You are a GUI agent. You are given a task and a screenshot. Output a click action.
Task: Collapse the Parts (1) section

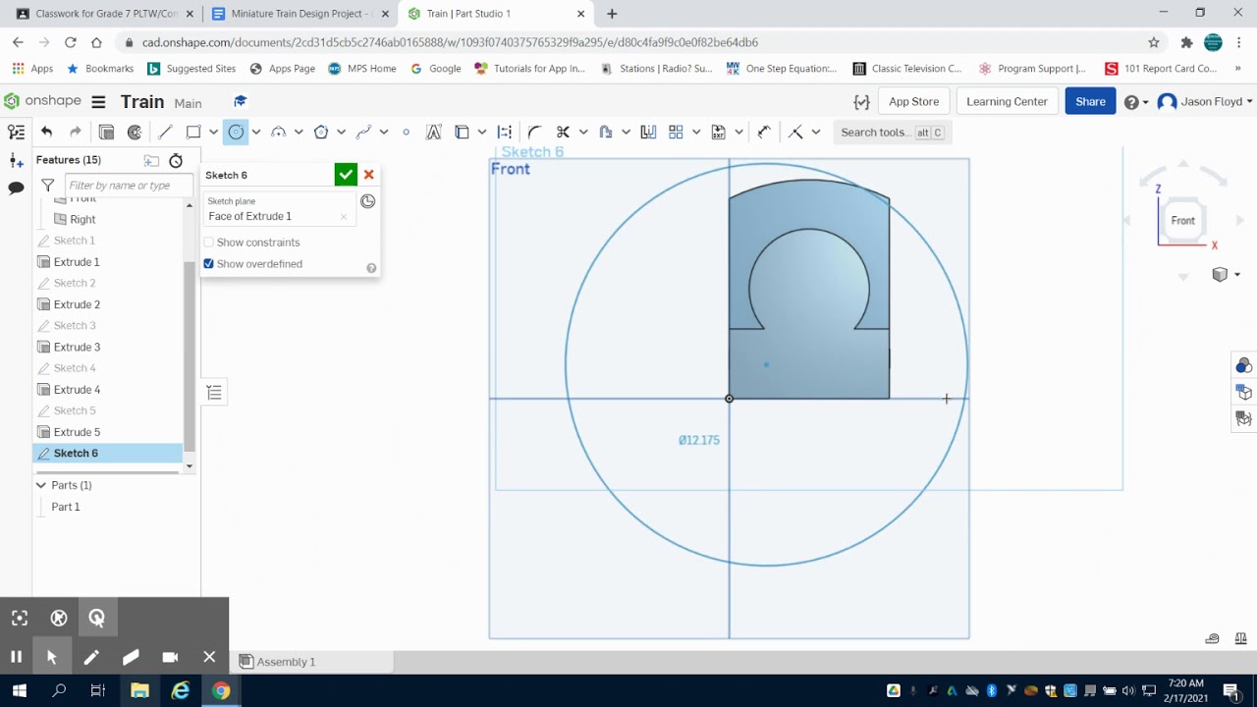tap(41, 485)
